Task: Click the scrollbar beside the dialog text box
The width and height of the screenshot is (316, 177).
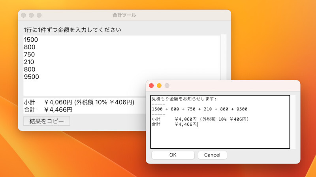Action: pos(293,122)
